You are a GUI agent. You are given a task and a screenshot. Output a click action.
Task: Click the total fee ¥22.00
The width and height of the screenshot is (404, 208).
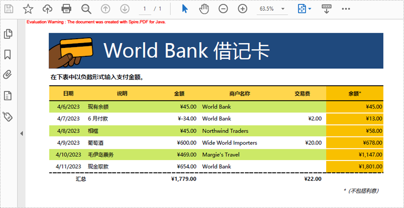tap(313, 179)
